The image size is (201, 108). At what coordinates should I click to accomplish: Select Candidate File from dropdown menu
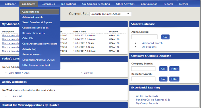[x=40, y=12]
